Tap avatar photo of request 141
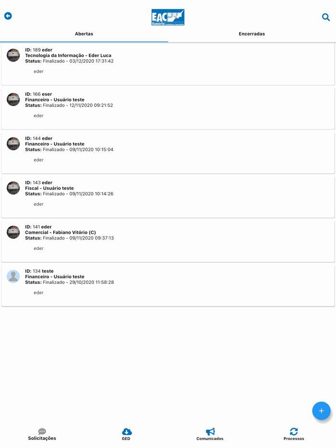The width and height of the screenshot is (336, 448). (x=13, y=232)
